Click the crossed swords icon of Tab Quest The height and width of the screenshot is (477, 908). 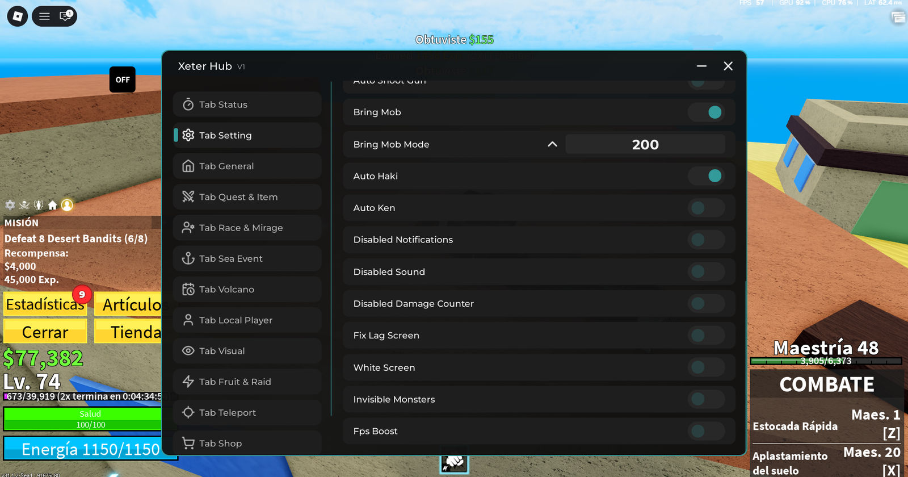188,196
